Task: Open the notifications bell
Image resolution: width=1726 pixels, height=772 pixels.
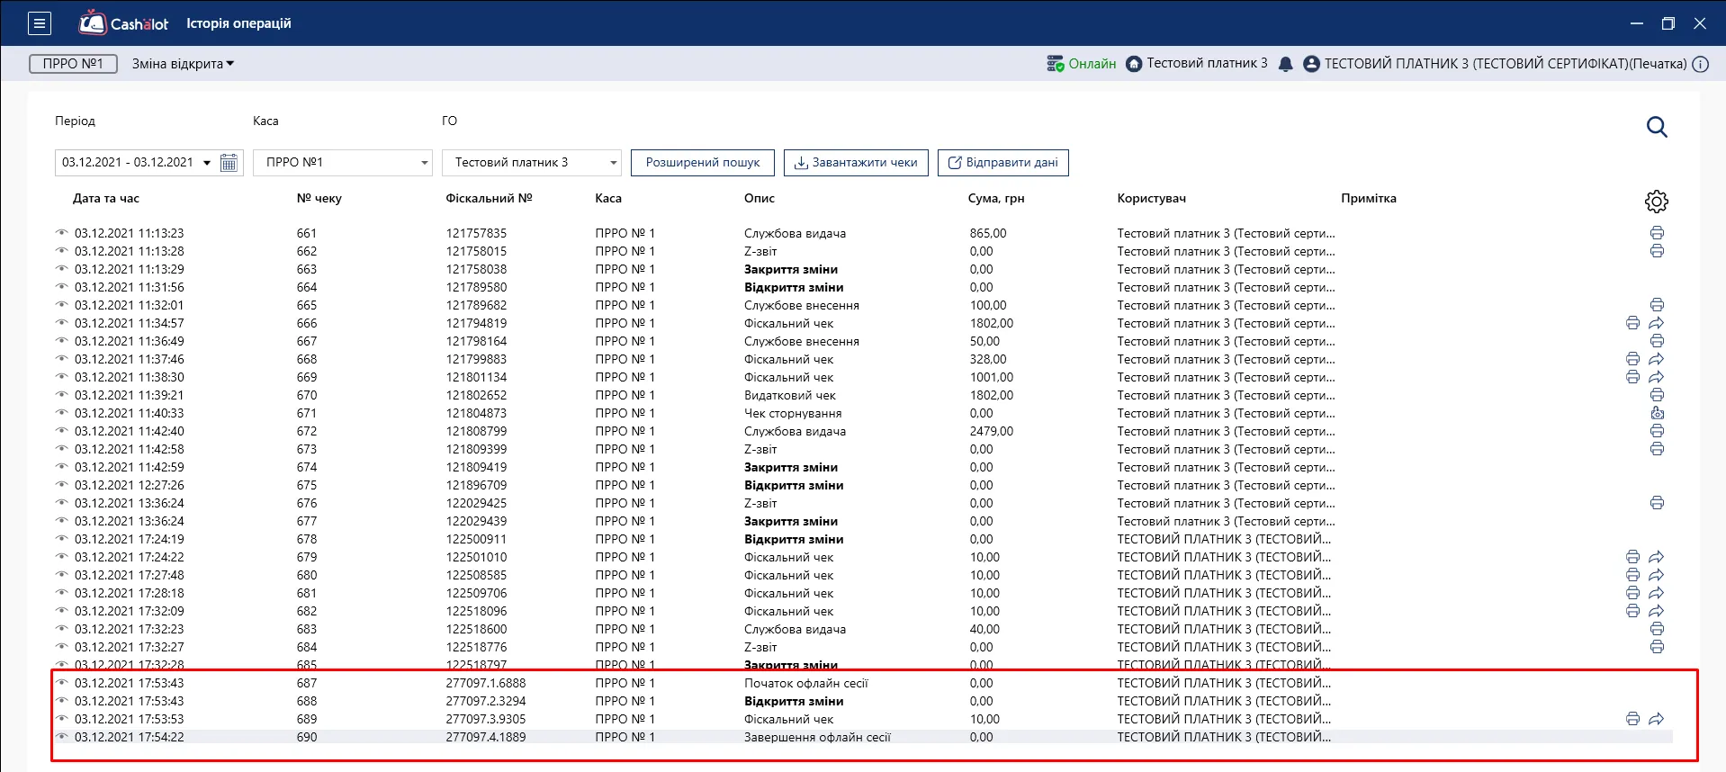Action: click(1285, 64)
